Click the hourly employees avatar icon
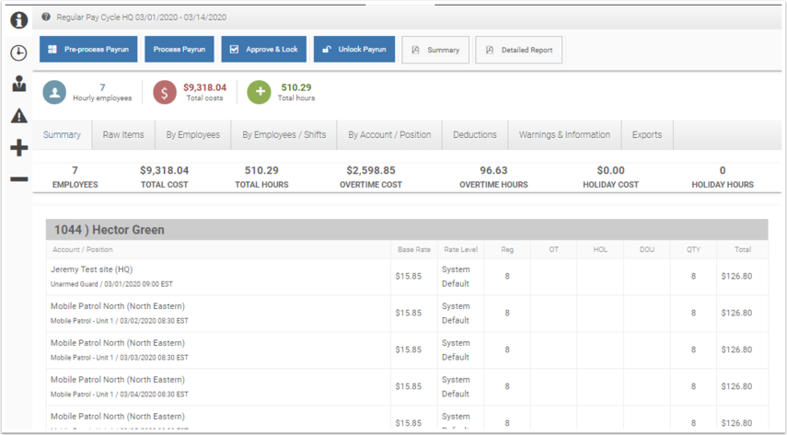 tap(54, 92)
